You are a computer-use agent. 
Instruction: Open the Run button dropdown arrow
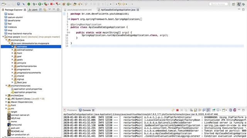(42, 4)
